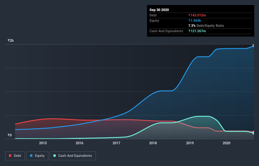Click the 2018 x-axis label
259x166 pixels.
[x=153, y=143]
